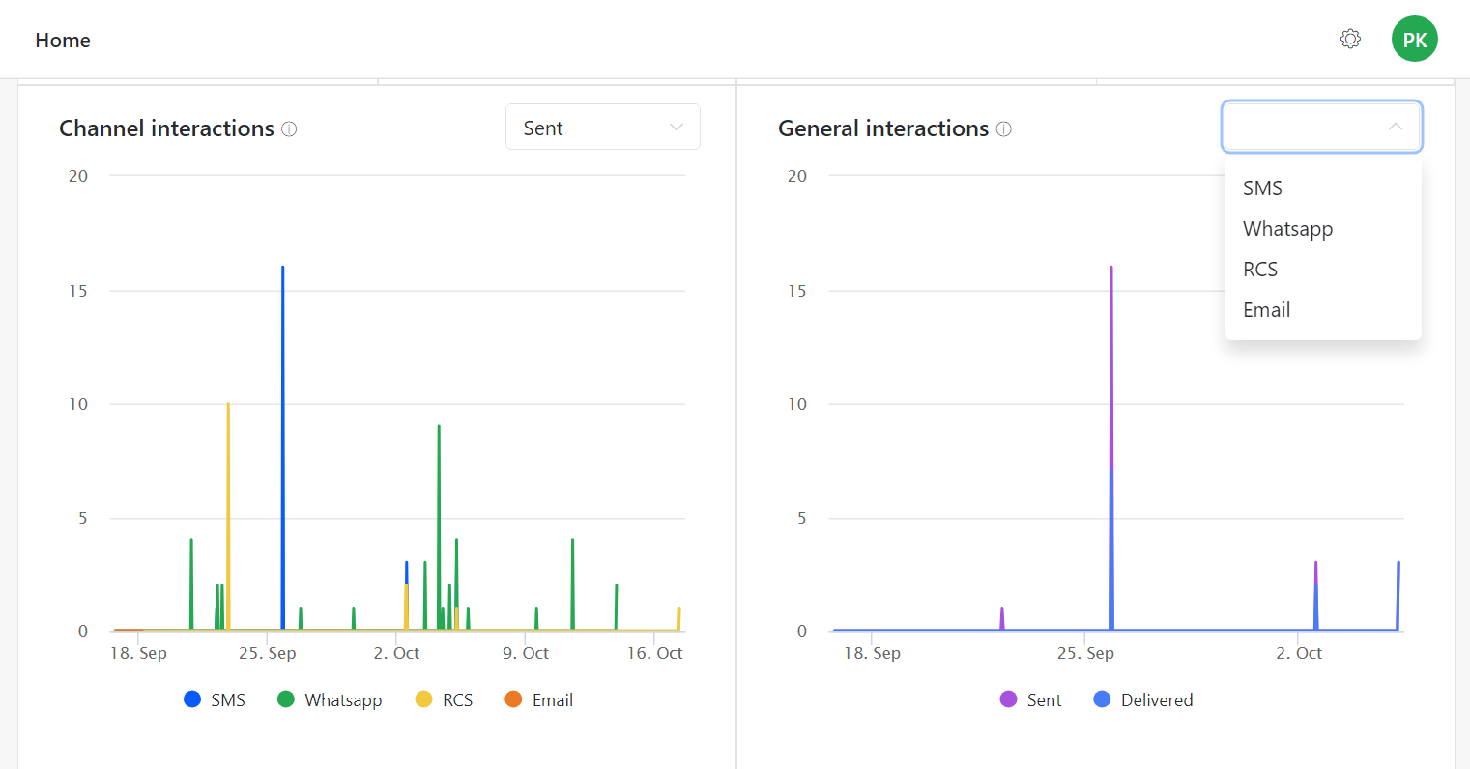Click the yellow RCS legend color dot
Viewport: 1470px width, 769px height.
[424, 699]
